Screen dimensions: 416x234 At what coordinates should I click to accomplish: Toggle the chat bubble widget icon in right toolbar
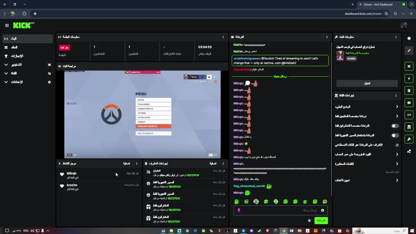[x=409, y=103]
